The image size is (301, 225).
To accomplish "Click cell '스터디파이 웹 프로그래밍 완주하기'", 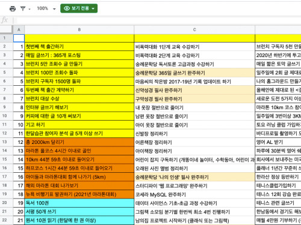I will (194, 185).
